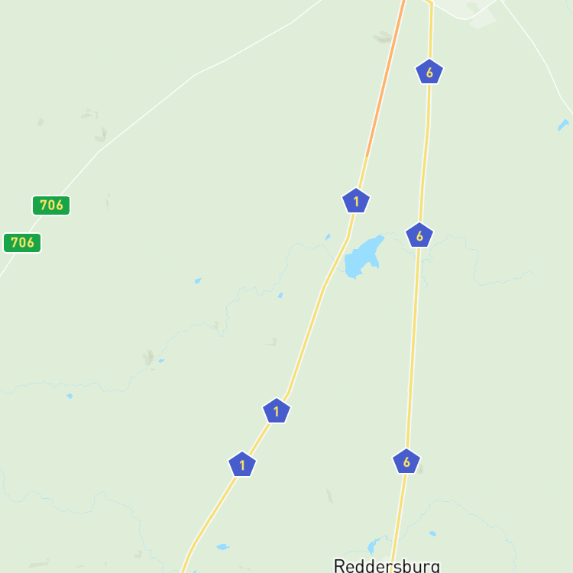Click the upper green 706 road shield
Screen dimensions: 573x573
[51, 206]
